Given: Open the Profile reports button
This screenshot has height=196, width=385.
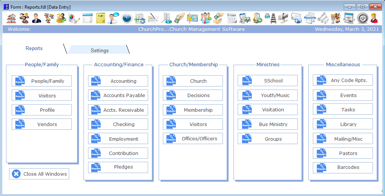Looking at the screenshot, I should tap(42, 110).
